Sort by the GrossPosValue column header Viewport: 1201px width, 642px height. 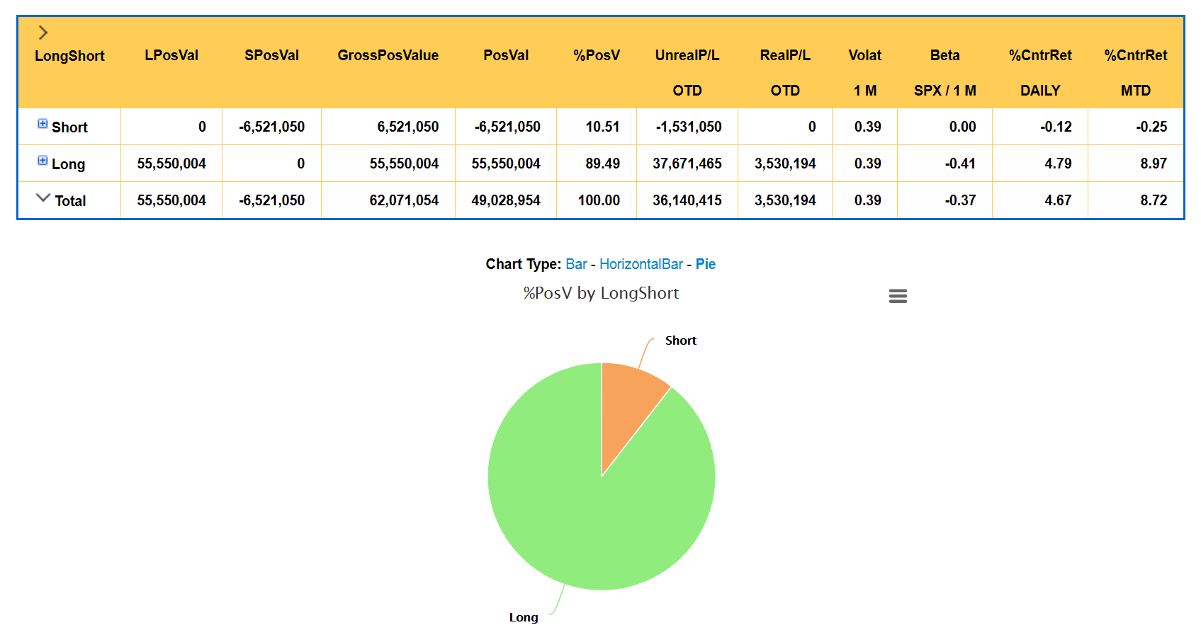pyautogui.click(x=388, y=55)
